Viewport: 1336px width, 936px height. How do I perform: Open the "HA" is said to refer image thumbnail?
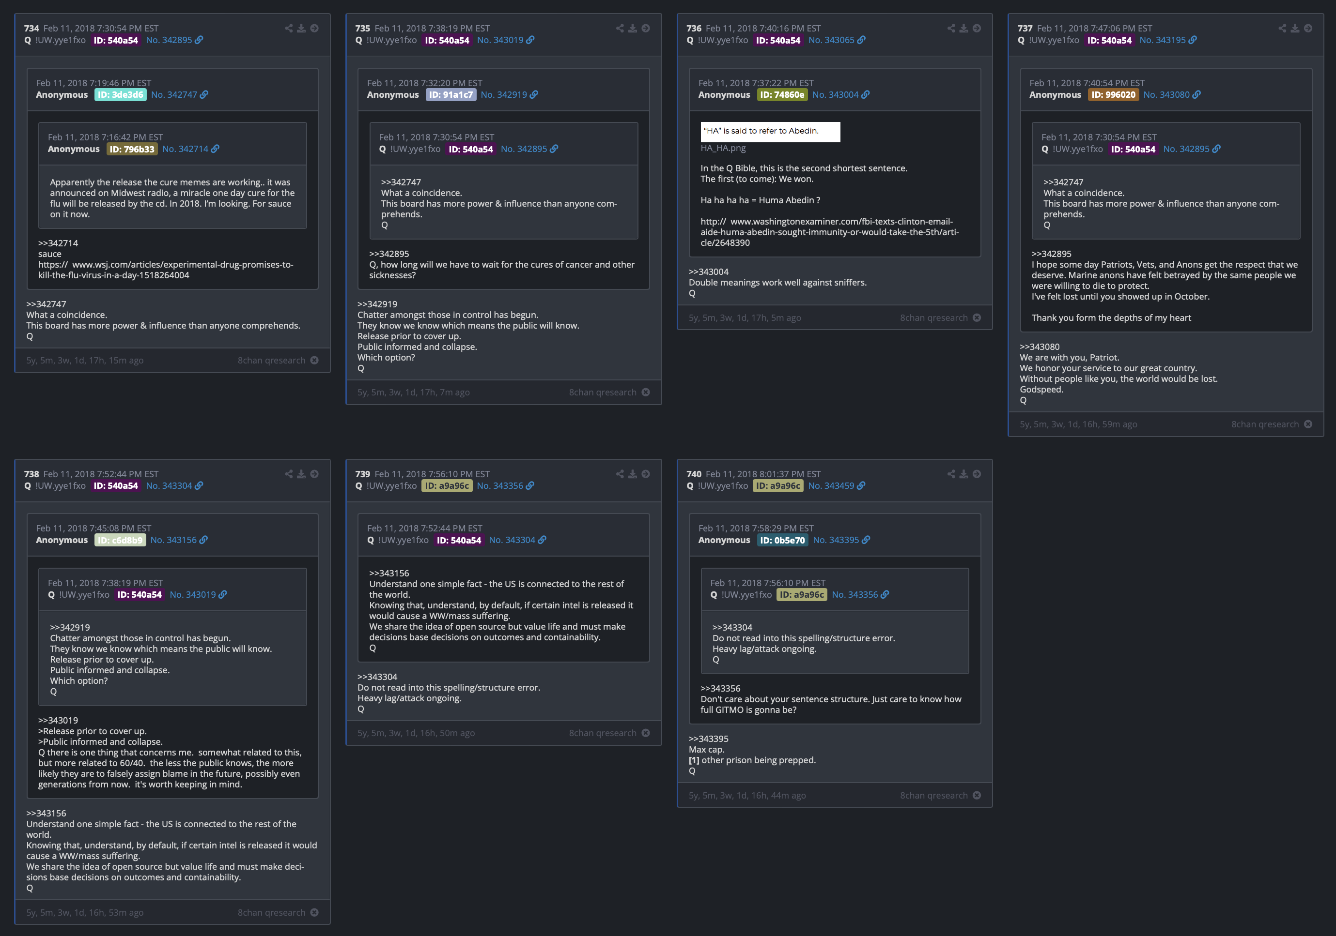pos(770,131)
